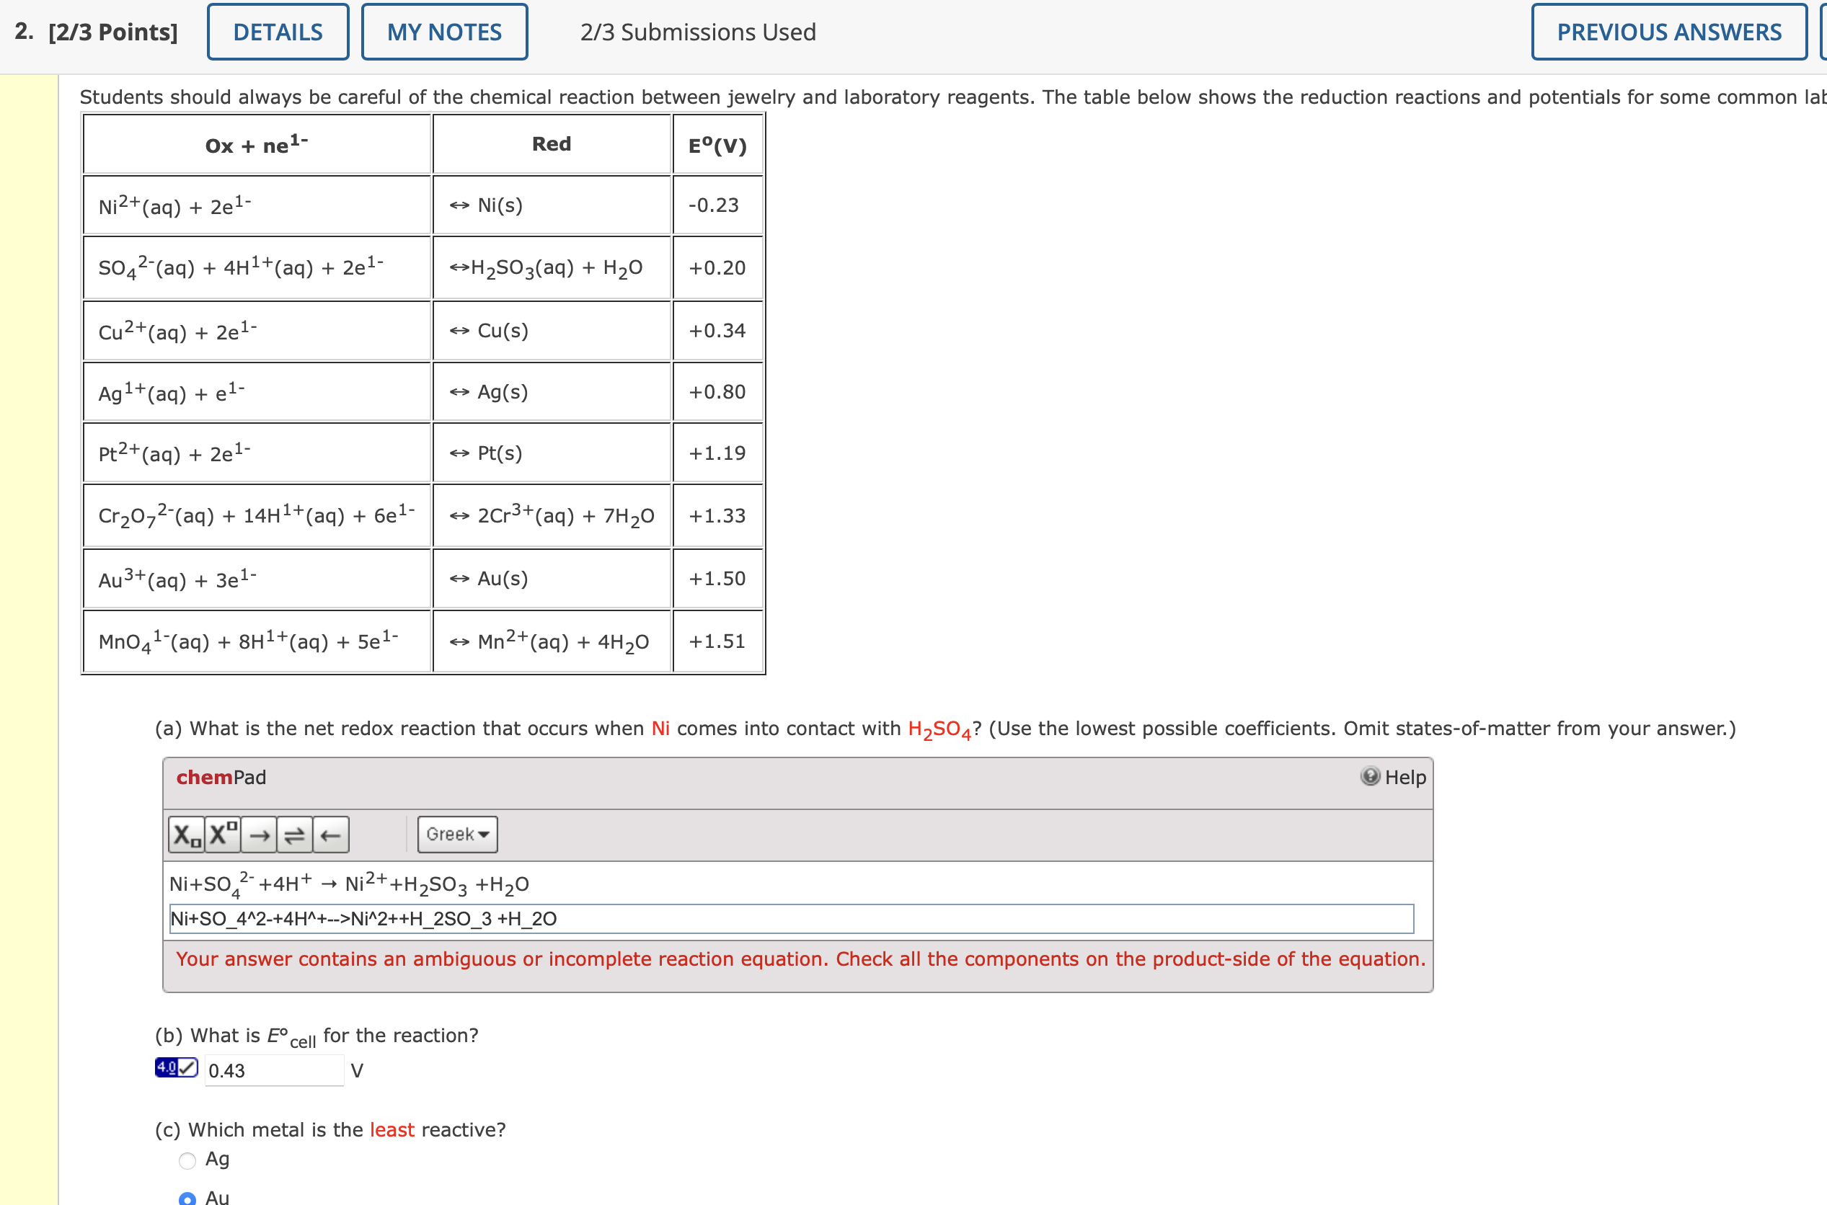1827x1205 pixels.
Task: Insert a reaction arrow in chemPad
Action: (x=260, y=834)
